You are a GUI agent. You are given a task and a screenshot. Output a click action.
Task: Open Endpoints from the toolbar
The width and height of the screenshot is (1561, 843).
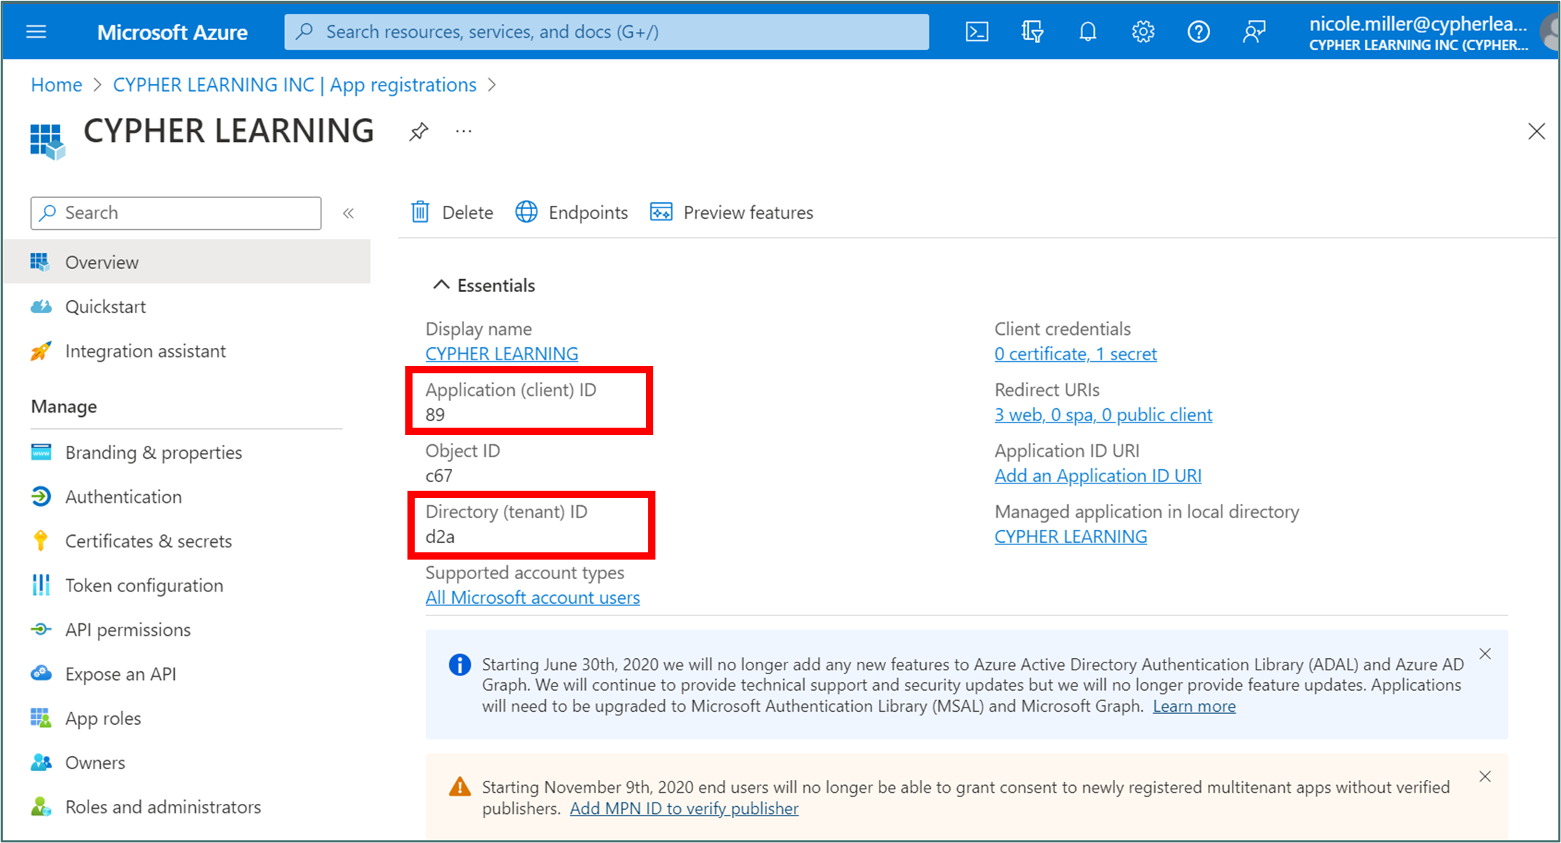572,212
